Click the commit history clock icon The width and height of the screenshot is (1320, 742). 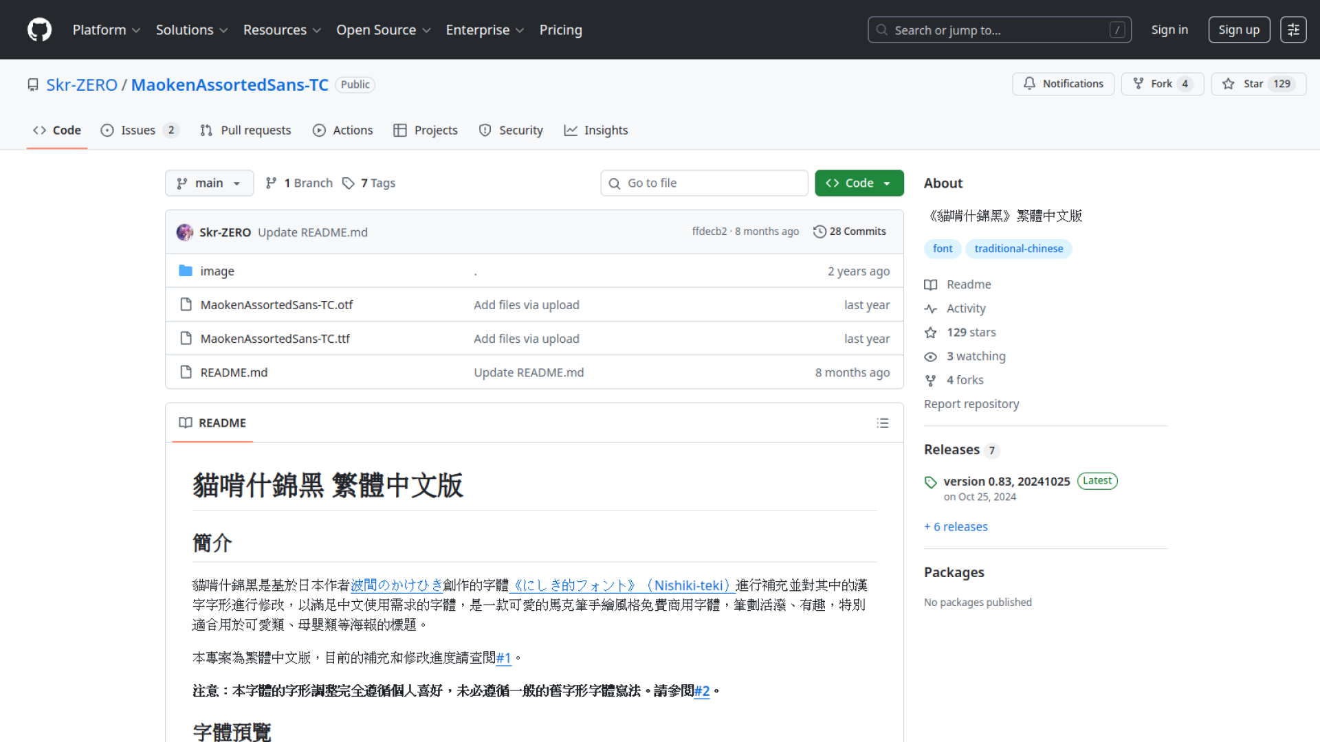tap(819, 232)
